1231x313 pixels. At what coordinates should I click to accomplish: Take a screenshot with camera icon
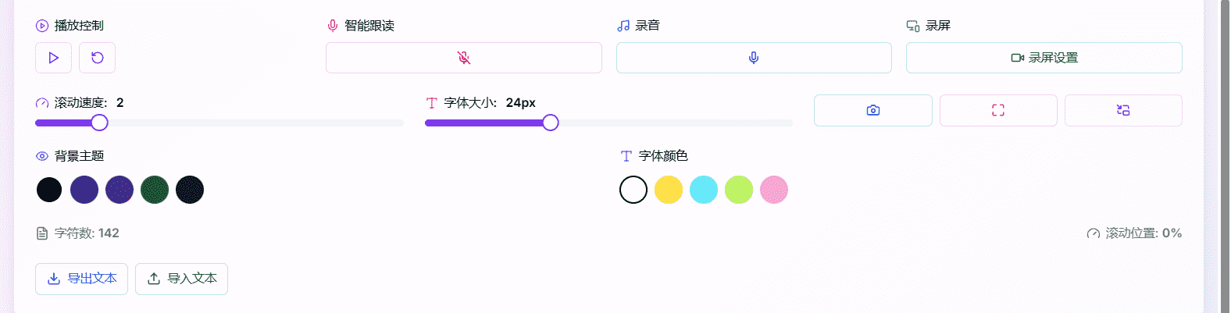pos(873,110)
